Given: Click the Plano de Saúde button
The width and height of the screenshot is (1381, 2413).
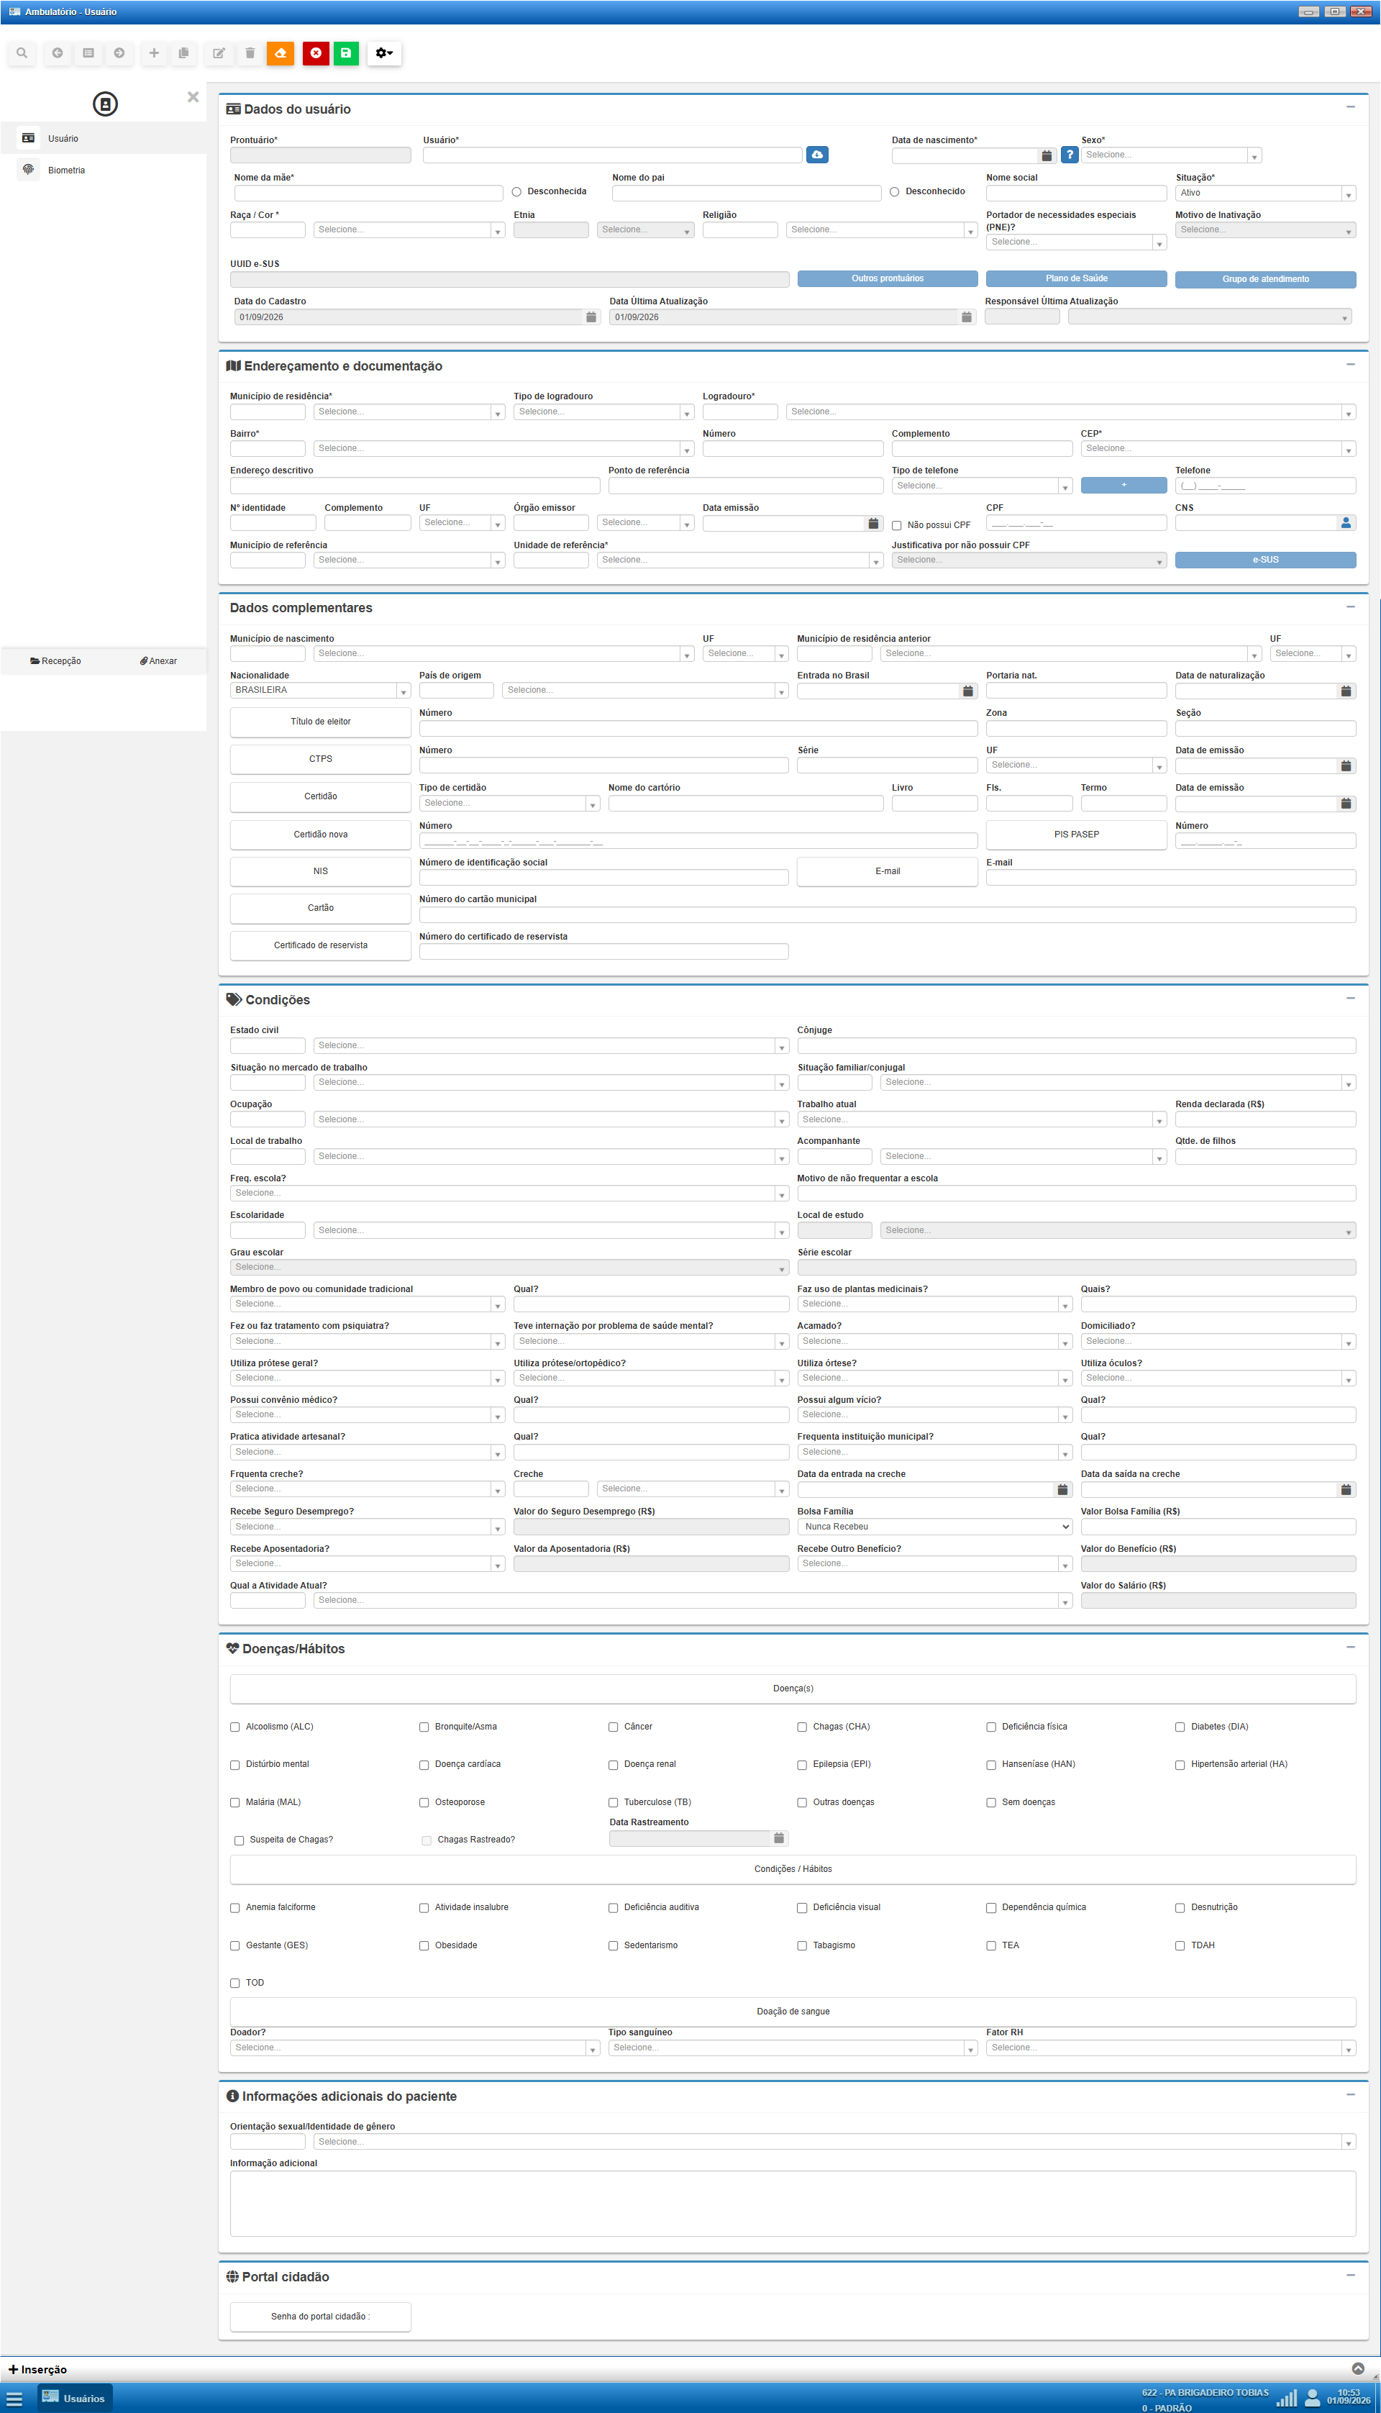Looking at the screenshot, I should (1075, 279).
